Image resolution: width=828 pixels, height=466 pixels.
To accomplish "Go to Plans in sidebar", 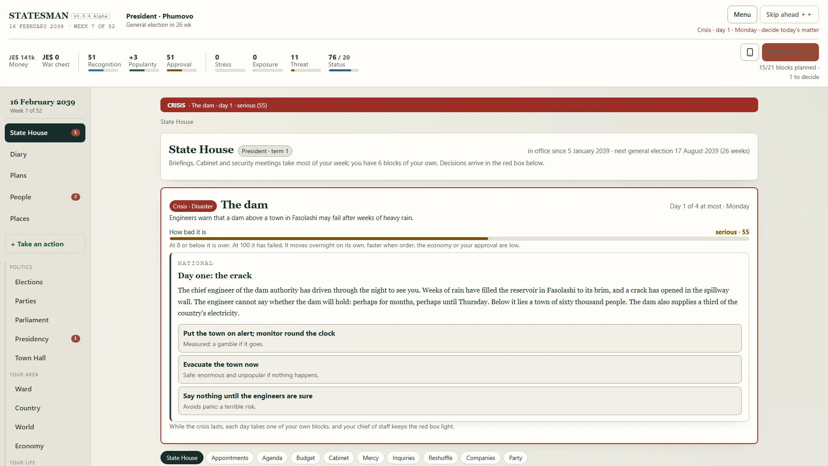I will (x=45, y=176).
